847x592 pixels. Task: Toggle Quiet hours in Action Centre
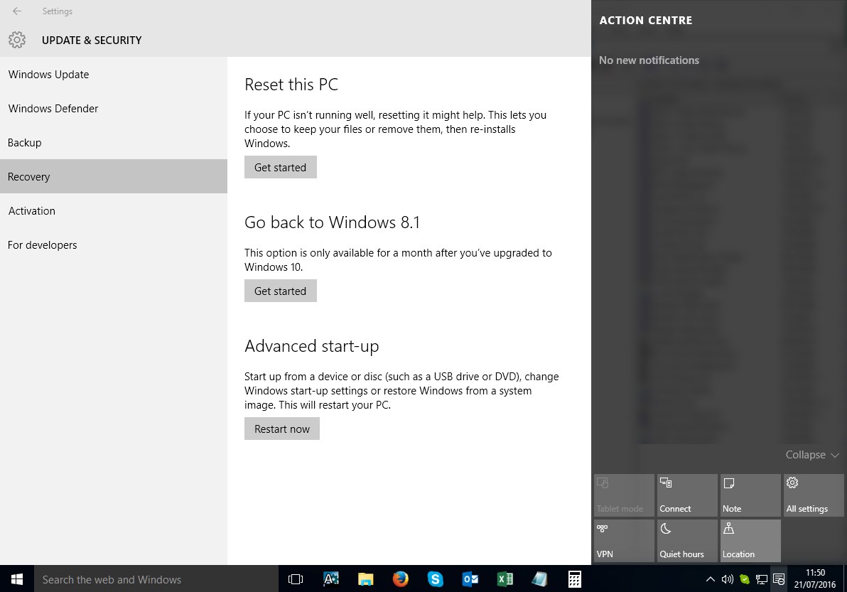(687, 541)
